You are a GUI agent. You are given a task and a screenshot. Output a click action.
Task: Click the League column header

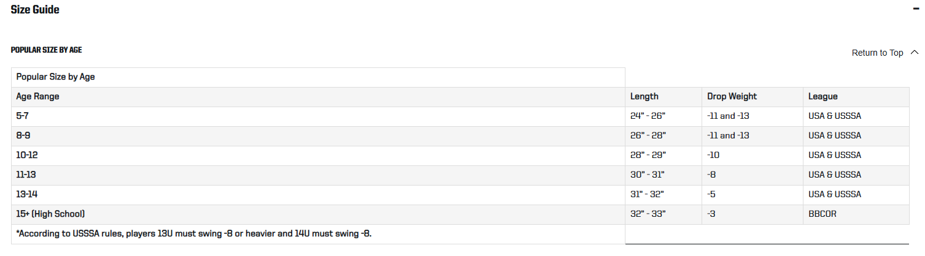tap(856, 97)
